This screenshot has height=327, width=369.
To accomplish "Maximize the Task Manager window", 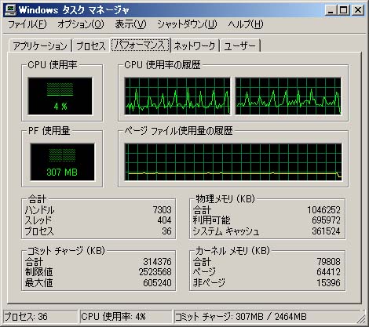I will click(x=343, y=10).
